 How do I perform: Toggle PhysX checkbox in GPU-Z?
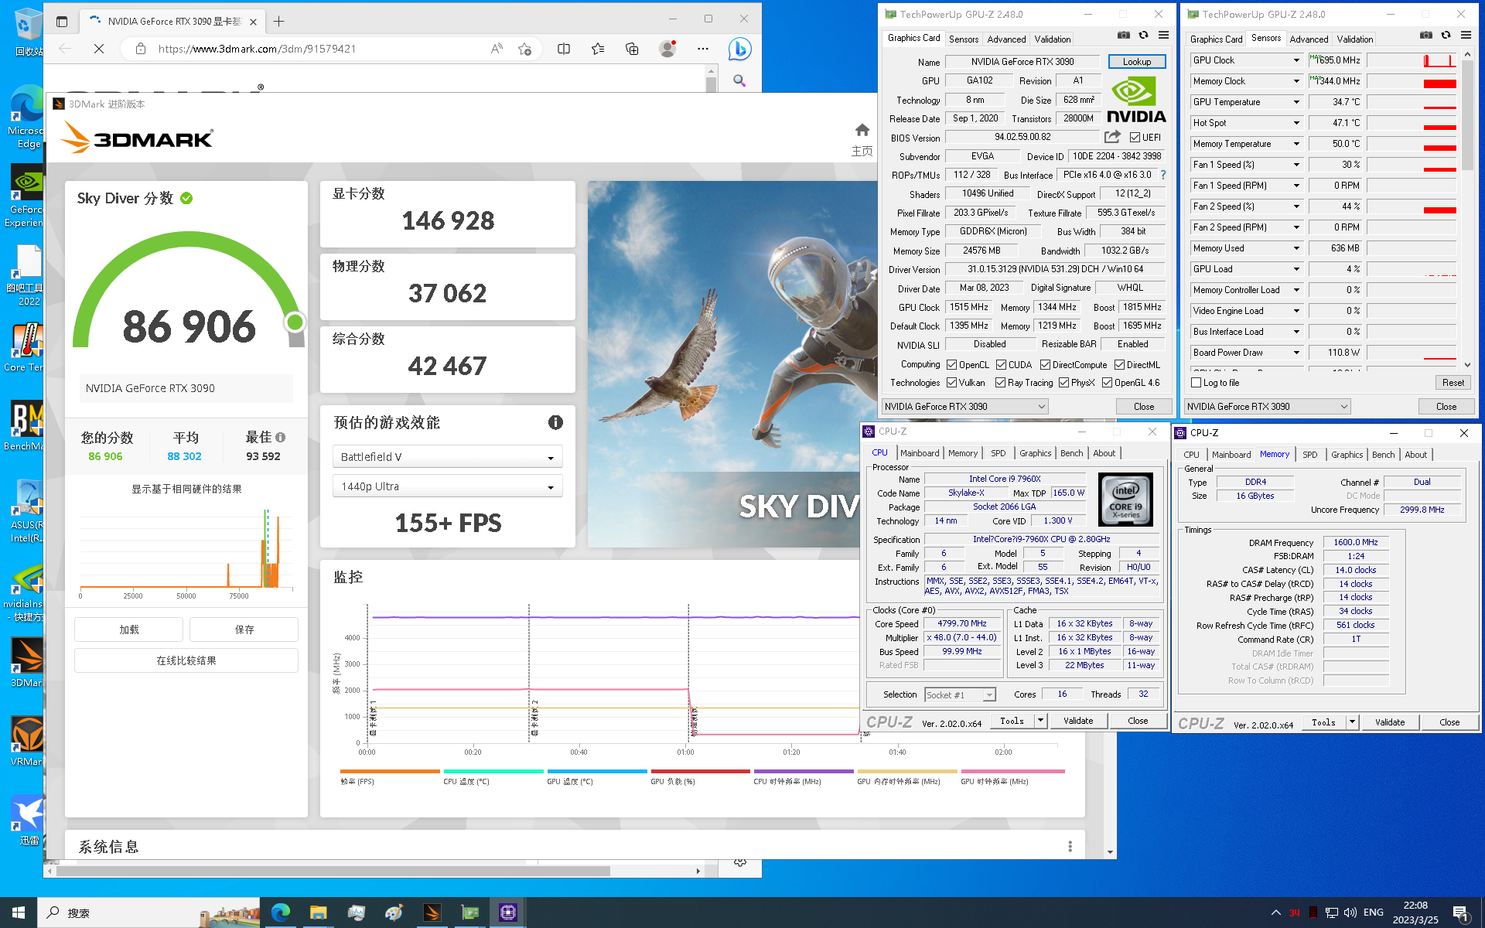pyautogui.click(x=1064, y=383)
